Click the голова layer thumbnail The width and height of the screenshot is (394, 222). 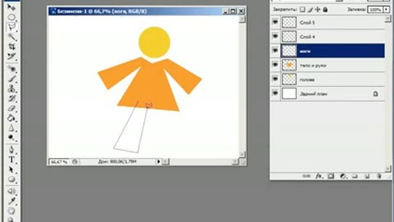[x=289, y=80]
